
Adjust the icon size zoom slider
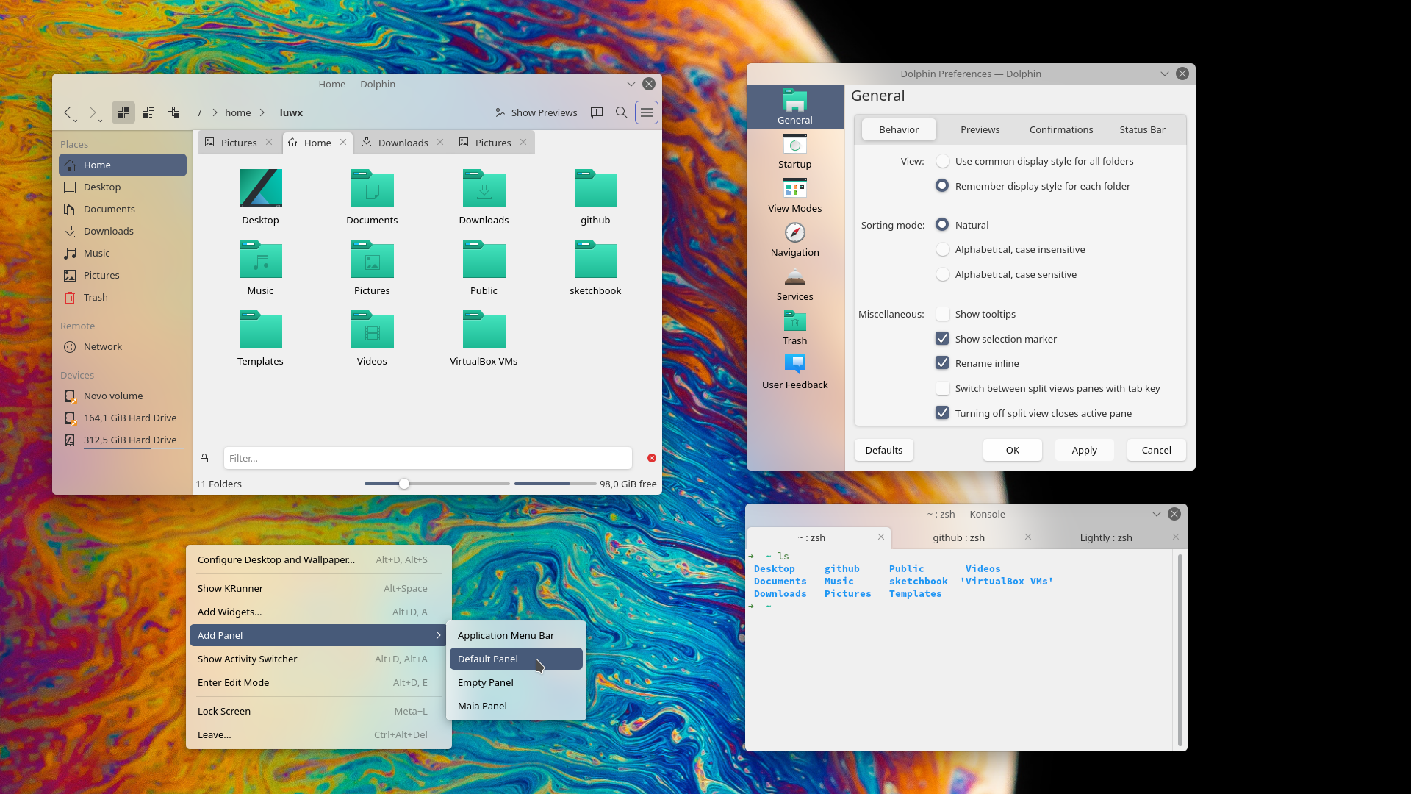click(403, 483)
